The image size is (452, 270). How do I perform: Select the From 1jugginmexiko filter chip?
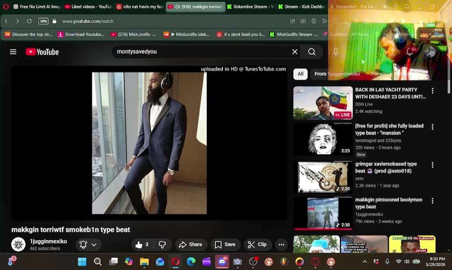tap(337, 74)
